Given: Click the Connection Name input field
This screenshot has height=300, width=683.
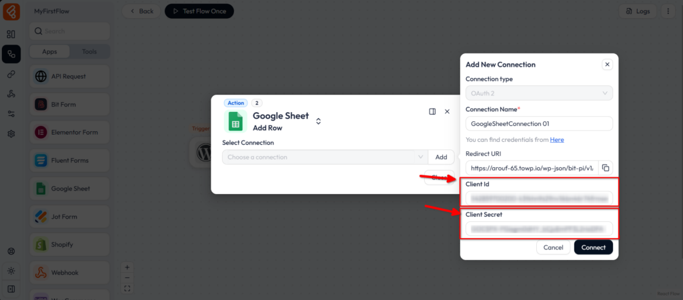Looking at the screenshot, I should pos(539,123).
